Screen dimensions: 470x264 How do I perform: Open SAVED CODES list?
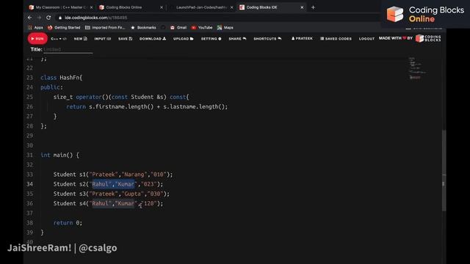coord(336,39)
